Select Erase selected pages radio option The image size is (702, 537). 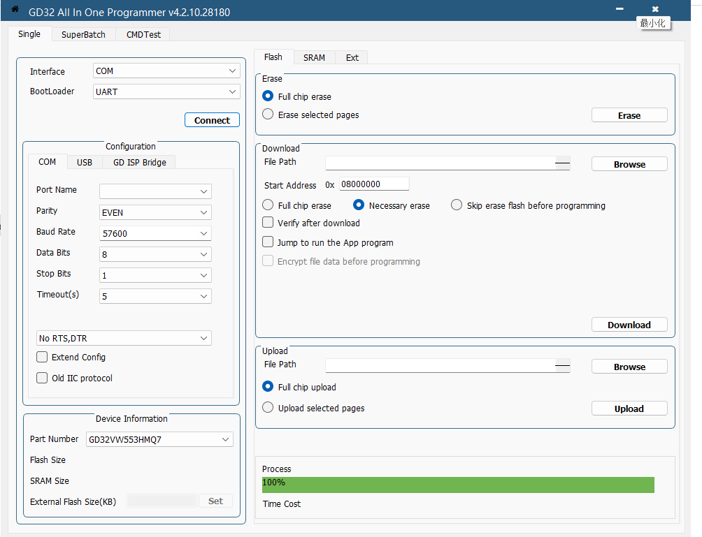point(268,115)
